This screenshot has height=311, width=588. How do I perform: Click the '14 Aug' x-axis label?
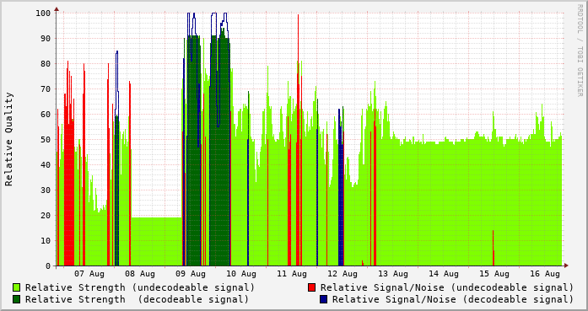click(444, 274)
